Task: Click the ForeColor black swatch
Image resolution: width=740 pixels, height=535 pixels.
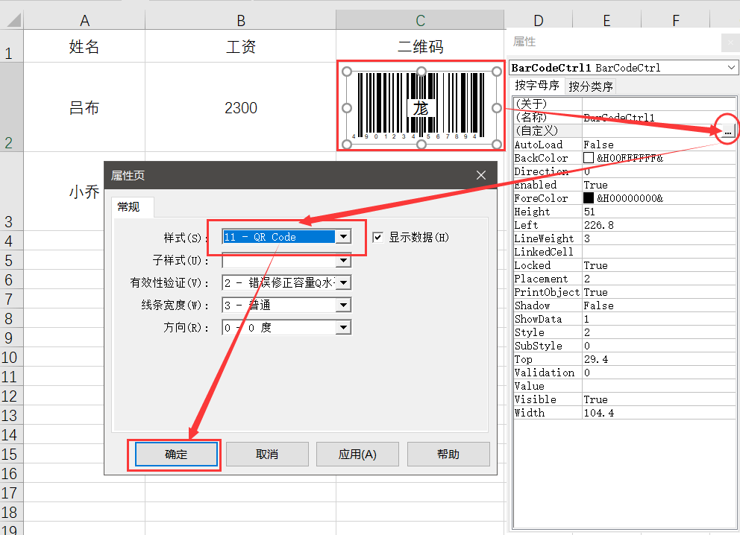Action: (589, 198)
